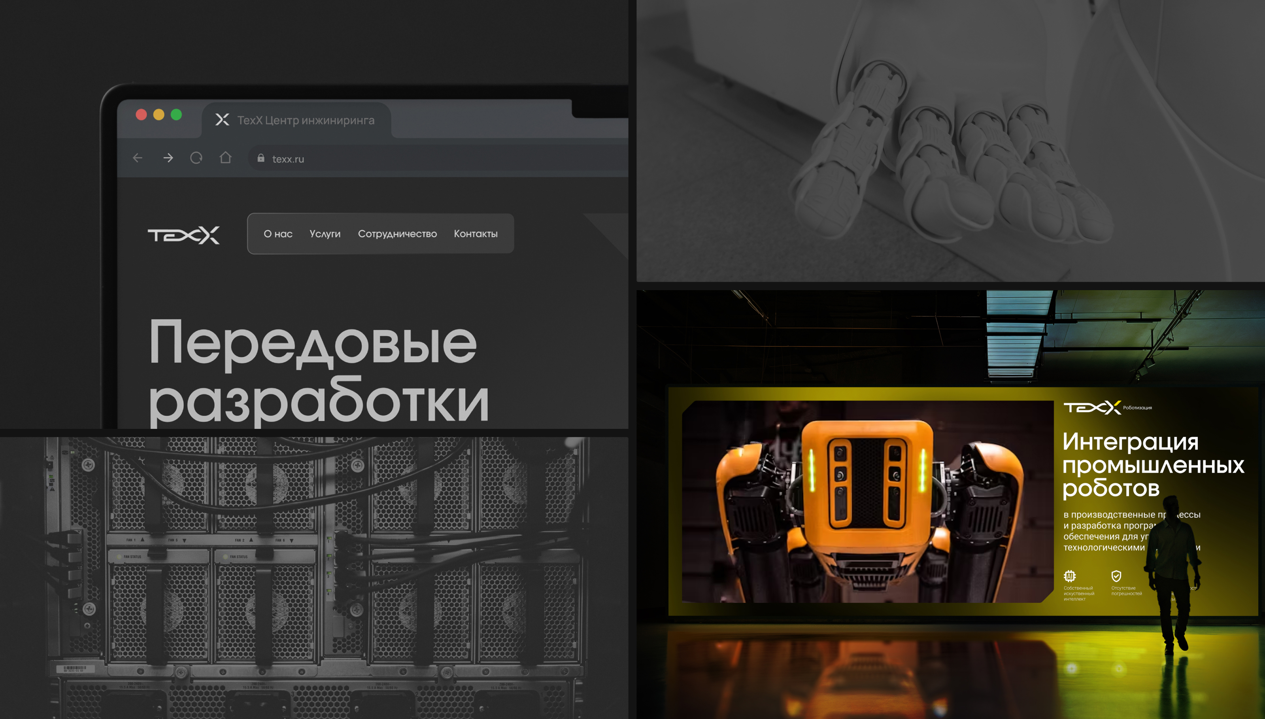
Task: Click the shield checkmark icon on billboard
Action: [1116, 576]
